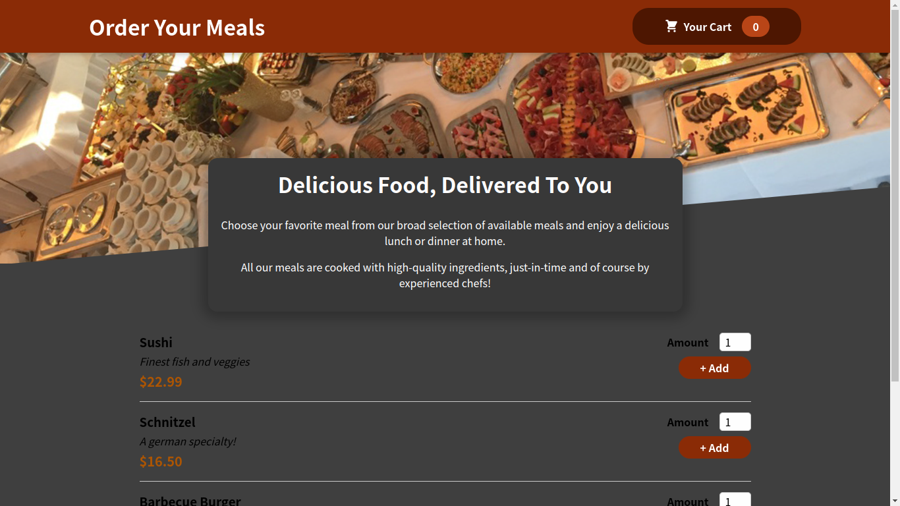Open the Your Cart button
The image size is (900, 506).
[717, 26]
